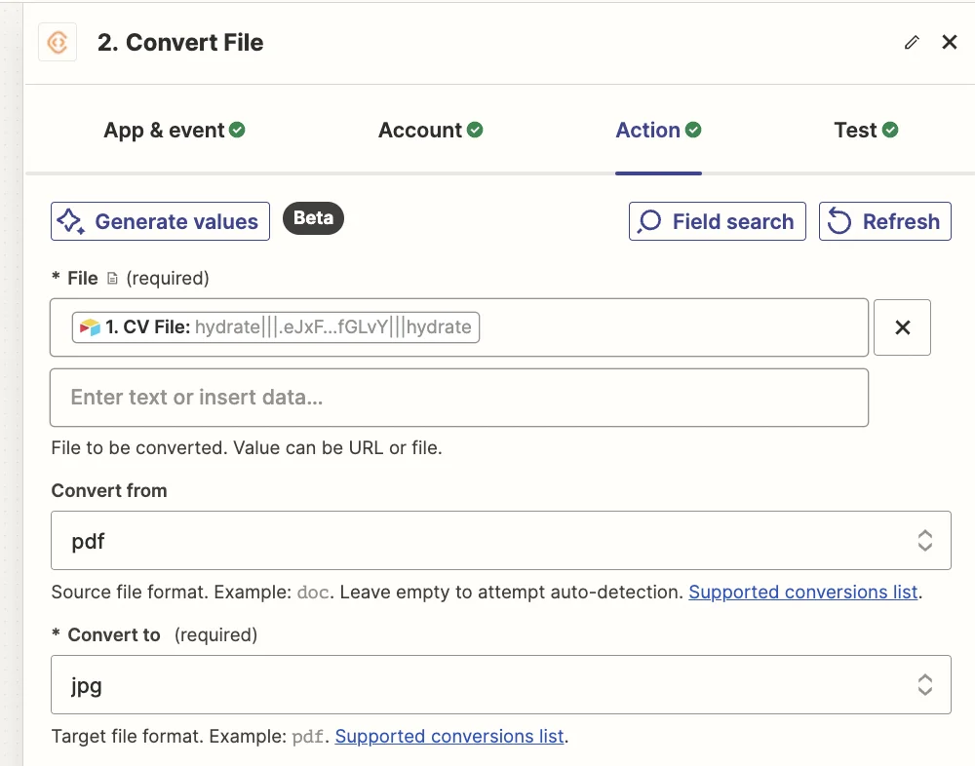This screenshot has width=975, height=766.
Task: Click the Airtable icon in the CV File pill
Action: pyautogui.click(x=91, y=327)
